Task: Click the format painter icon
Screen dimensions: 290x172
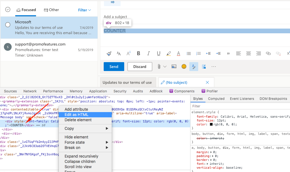Action: [109, 54]
